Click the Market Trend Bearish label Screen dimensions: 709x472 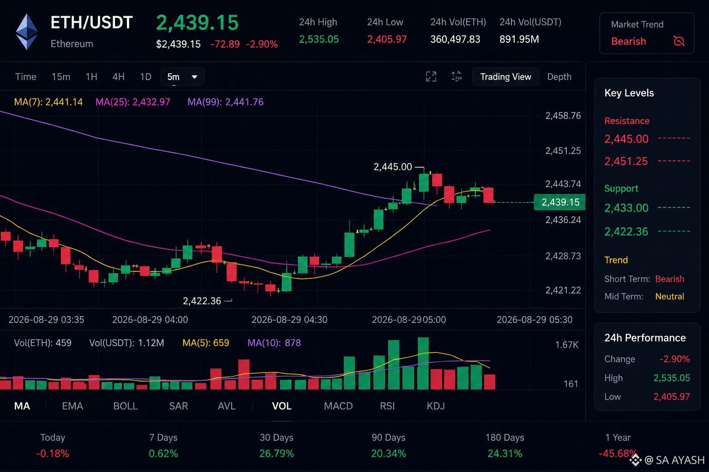click(628, 41)
